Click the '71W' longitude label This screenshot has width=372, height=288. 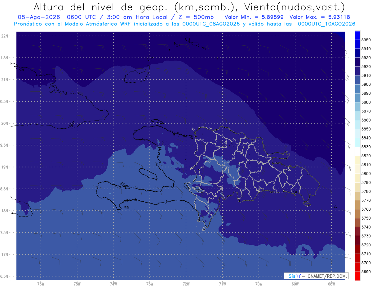click(222, 284)
